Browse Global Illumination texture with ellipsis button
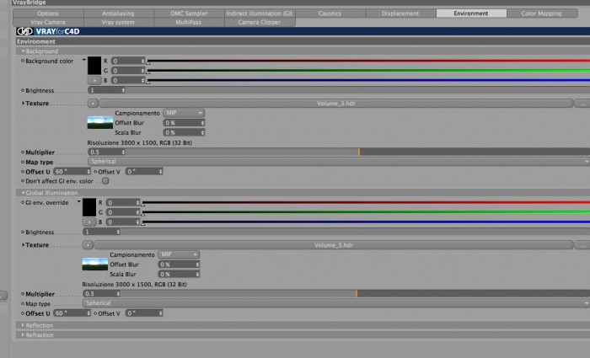 coord(582,245)
